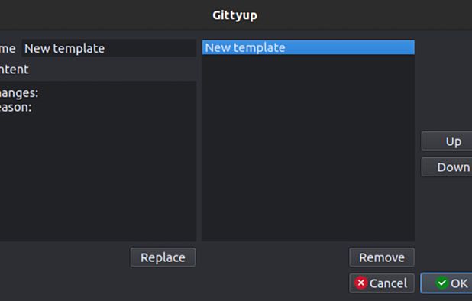Screen dimensions: 472x301
Task: Focus the template name input field
Action: coord(109,48)
